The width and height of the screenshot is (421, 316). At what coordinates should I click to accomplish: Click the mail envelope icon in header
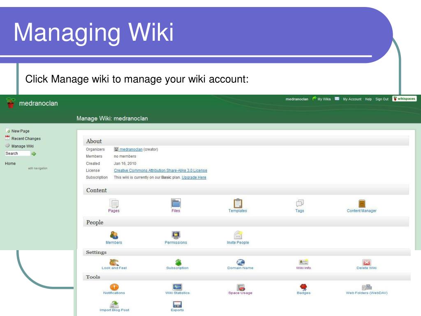pyautogui.click(x=337, y=99)
